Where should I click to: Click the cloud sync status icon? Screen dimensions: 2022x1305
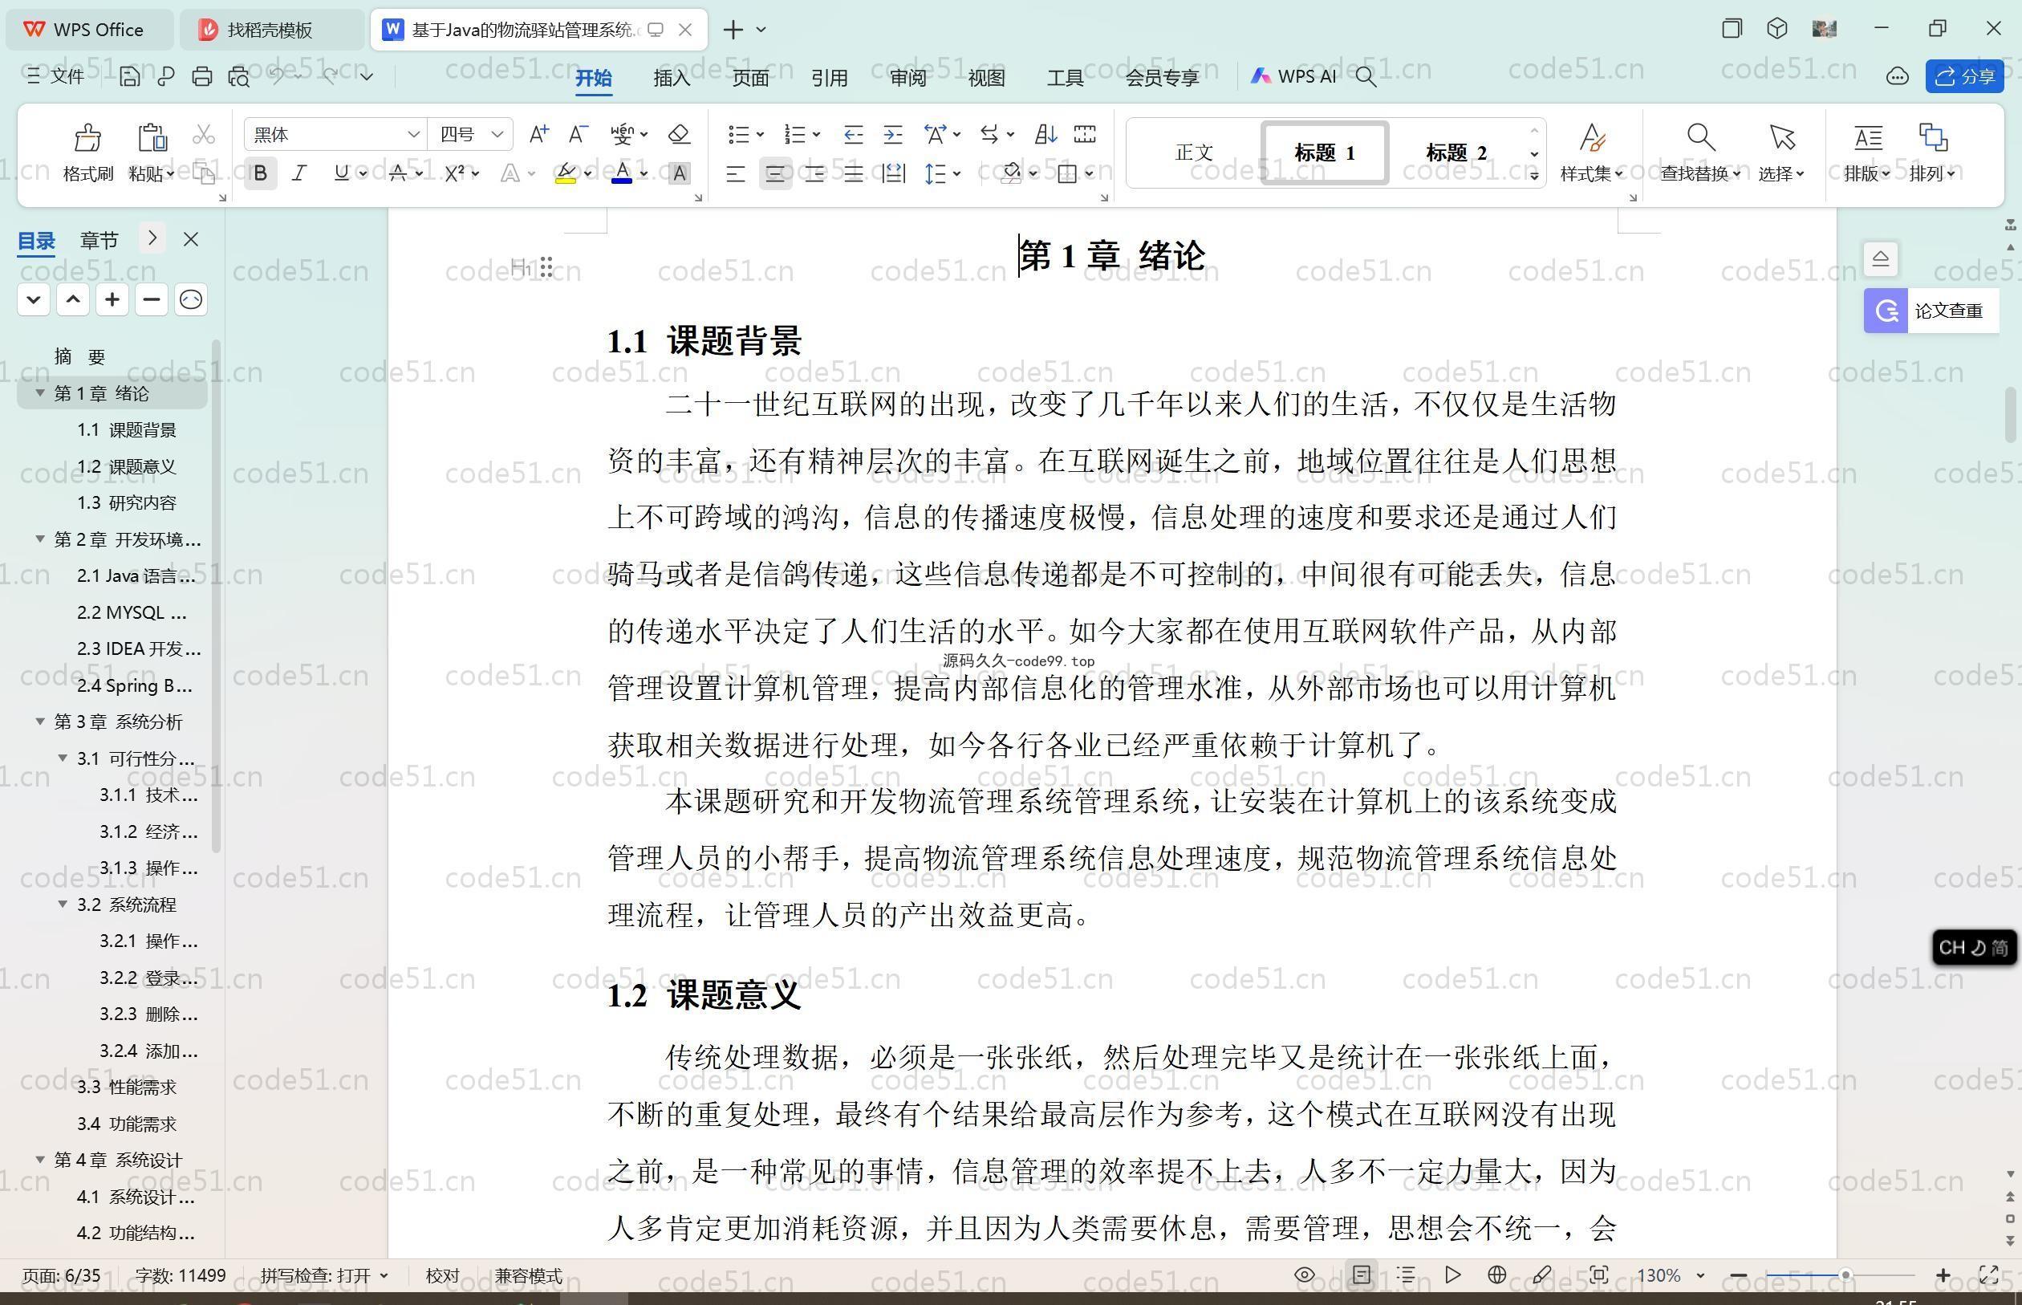(1898, 76)
